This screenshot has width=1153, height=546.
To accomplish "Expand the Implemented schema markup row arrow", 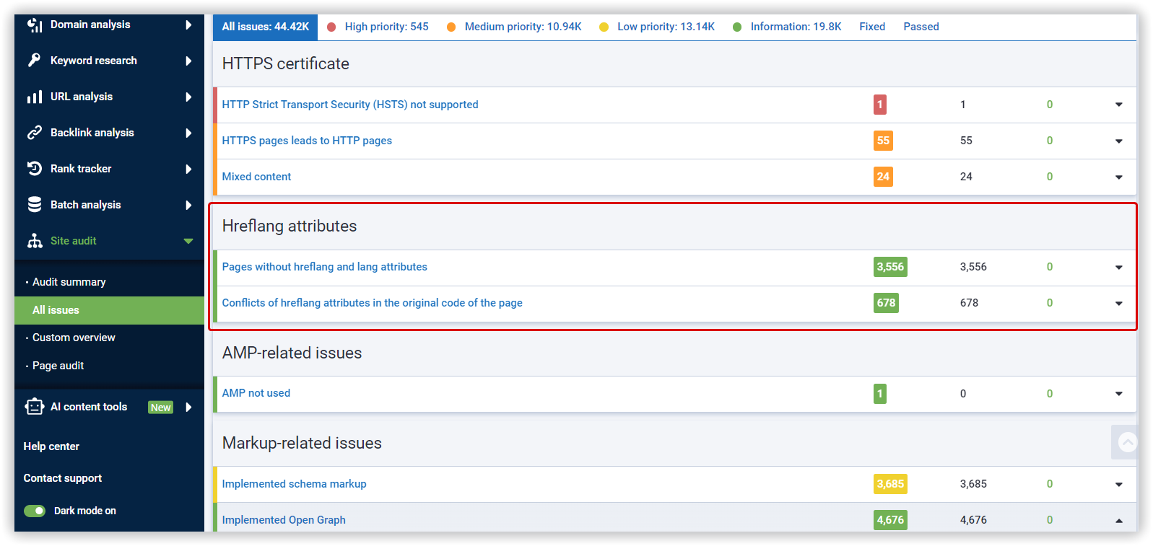I will point(1119,485).
